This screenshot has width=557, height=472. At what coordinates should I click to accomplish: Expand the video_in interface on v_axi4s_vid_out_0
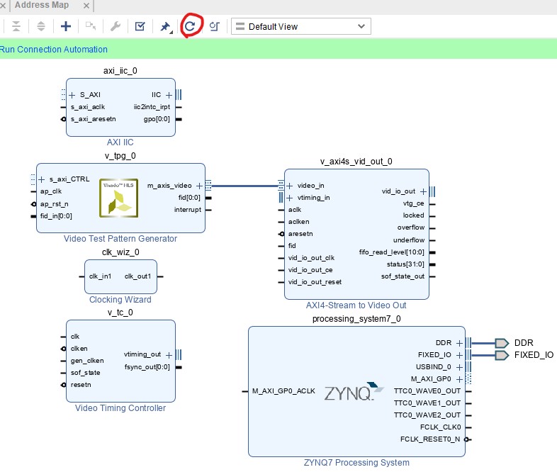click(x=290, y=186)
